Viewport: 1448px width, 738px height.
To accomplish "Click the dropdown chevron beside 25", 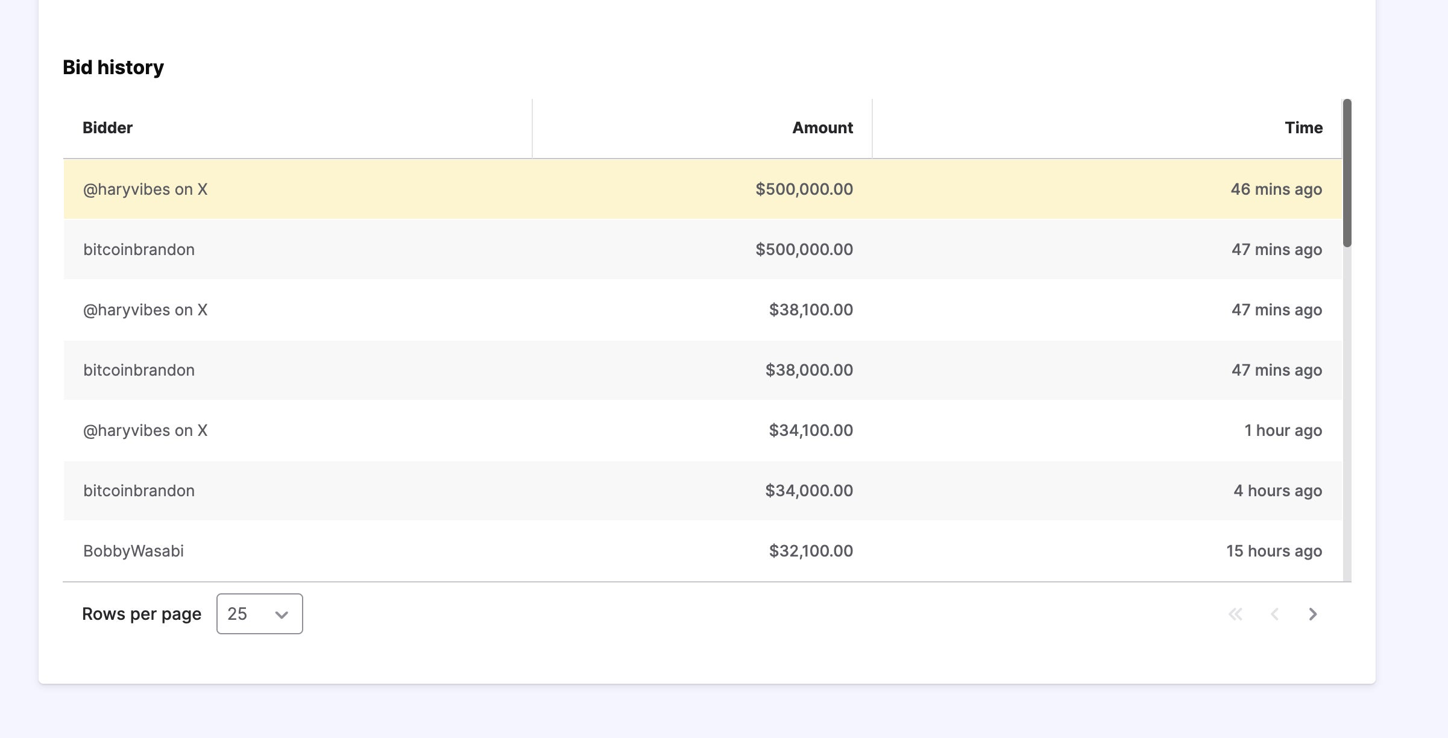I will tap(281, 614).
